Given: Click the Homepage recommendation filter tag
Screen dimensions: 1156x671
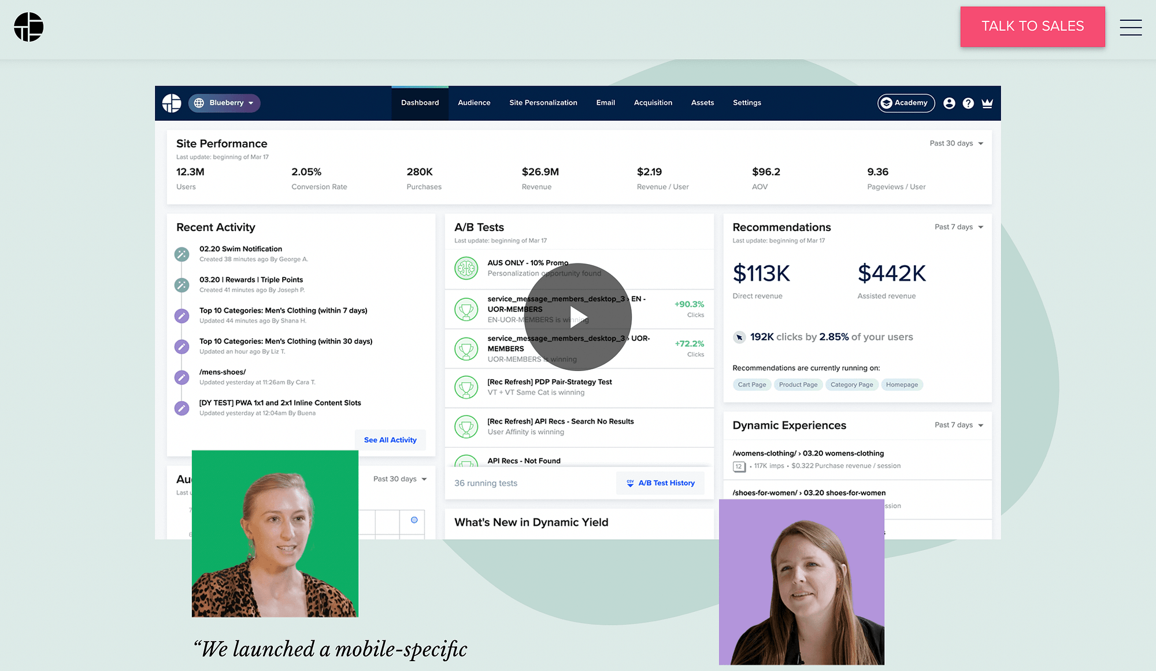Looking at the screenshot, I should (x=902, y=384).
